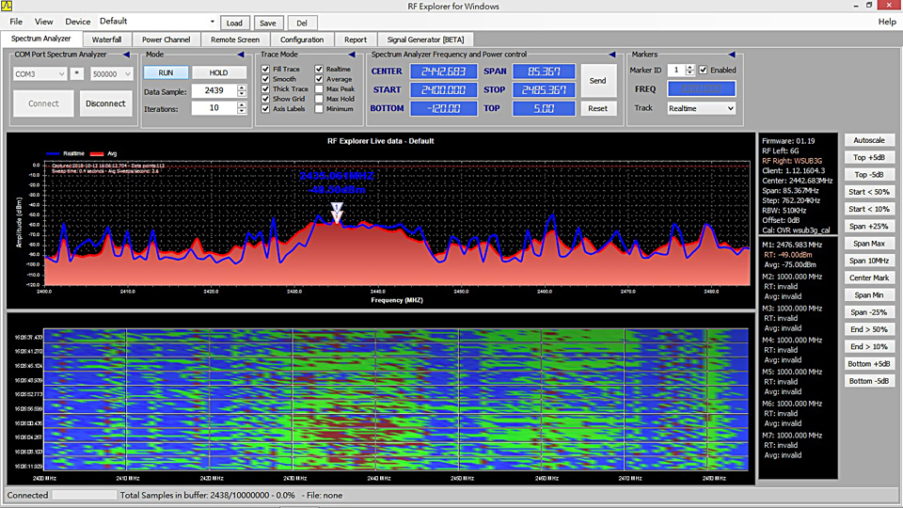
Task: Disable the Realtime trace checkbox
Action: (x=319, y=69)
